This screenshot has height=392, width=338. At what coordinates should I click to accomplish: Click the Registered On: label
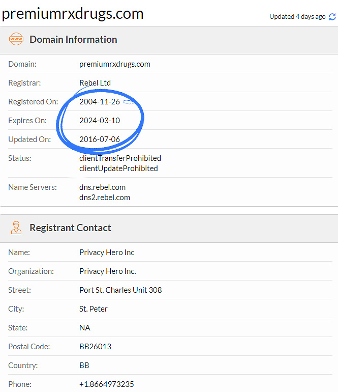click(x=33, y=102)
